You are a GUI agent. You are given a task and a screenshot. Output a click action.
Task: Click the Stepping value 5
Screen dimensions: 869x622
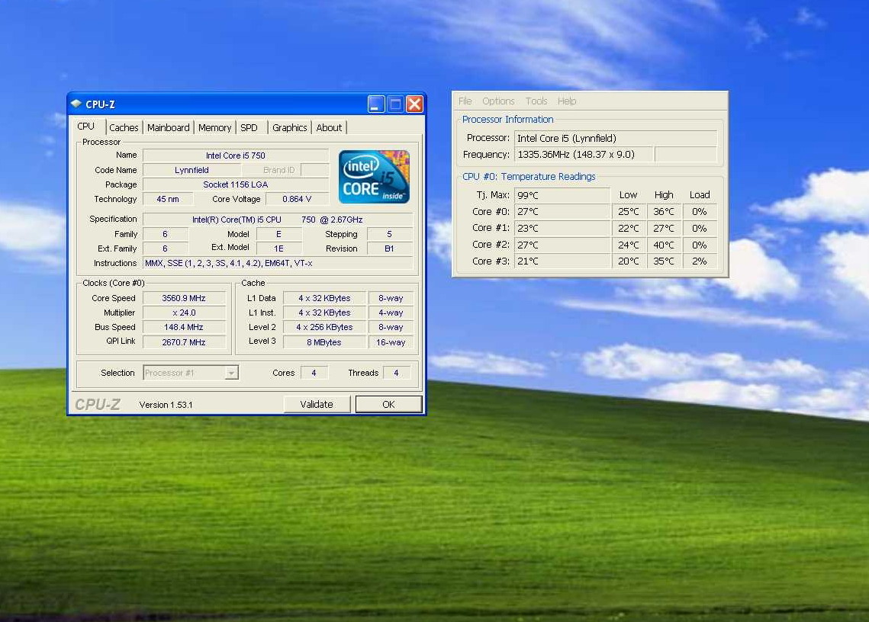pyautogui.click(x=390, y=234)
